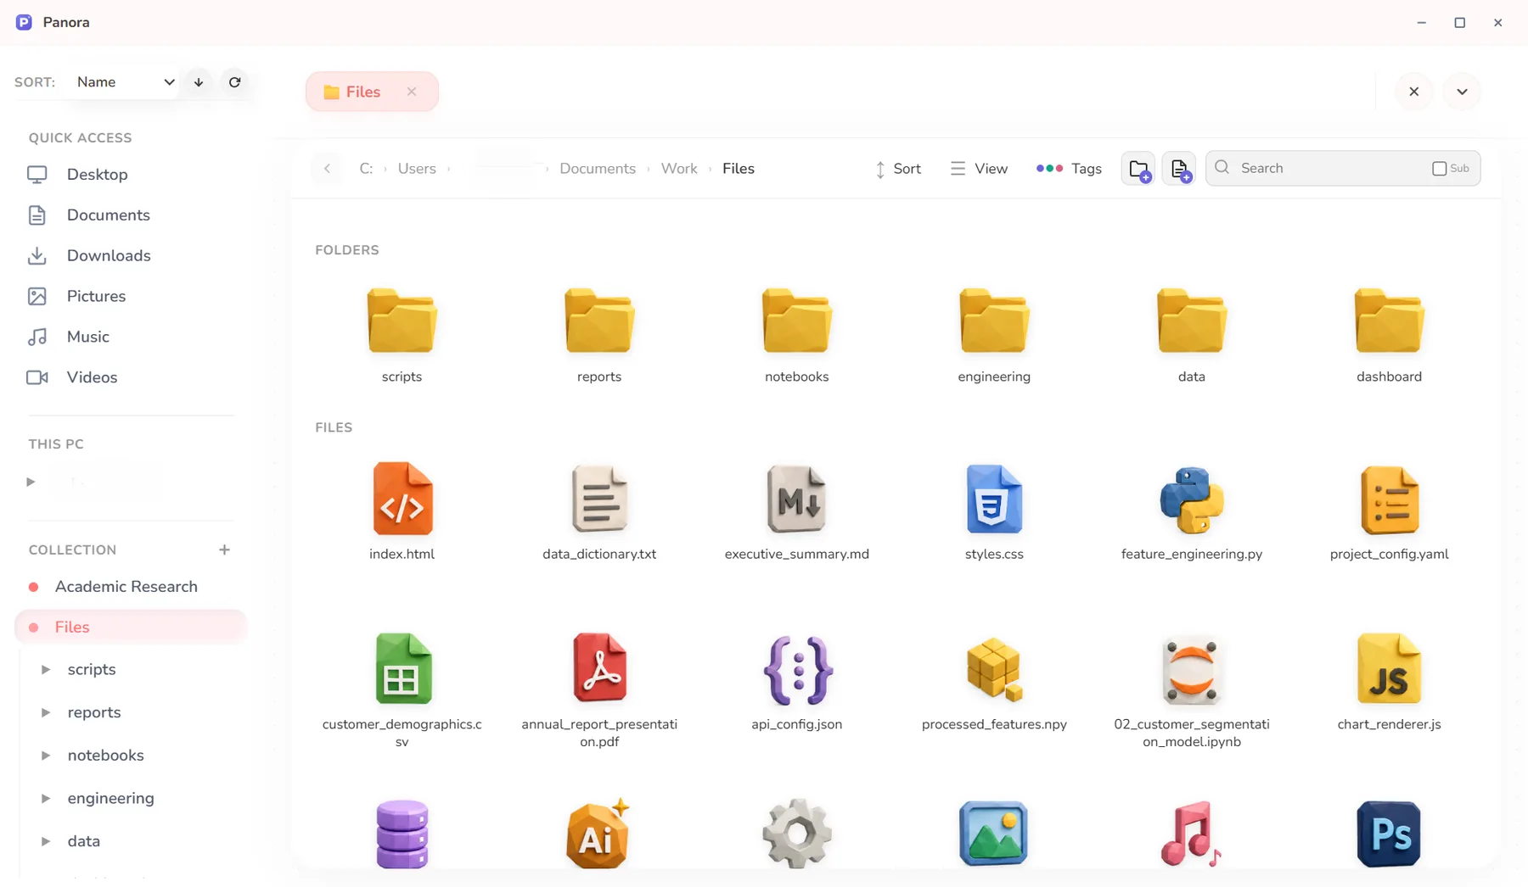Image resolution: width=1528 pixels, height=887 pixels.
Task: Expand the scripts tree item
Action: pos(46,670)
